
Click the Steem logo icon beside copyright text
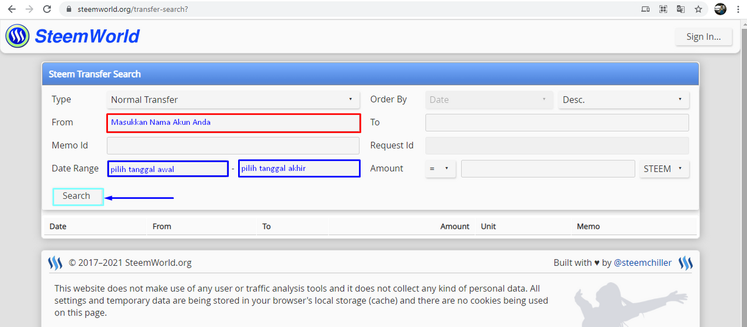click(55, 263)
